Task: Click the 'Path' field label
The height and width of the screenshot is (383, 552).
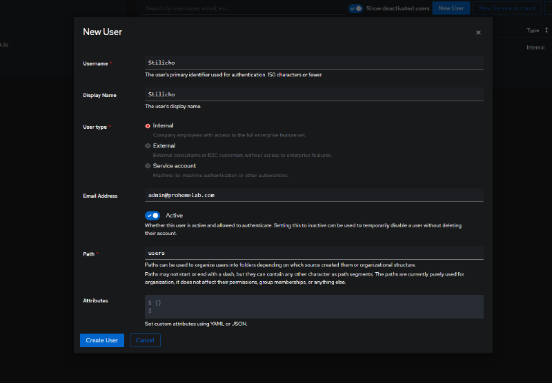Action: click(89, 254)
